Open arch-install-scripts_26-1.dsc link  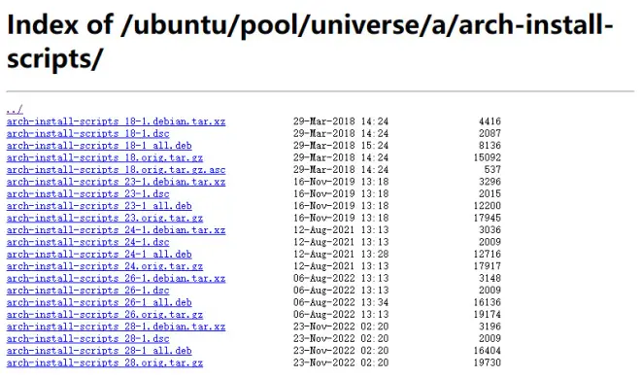87,291
